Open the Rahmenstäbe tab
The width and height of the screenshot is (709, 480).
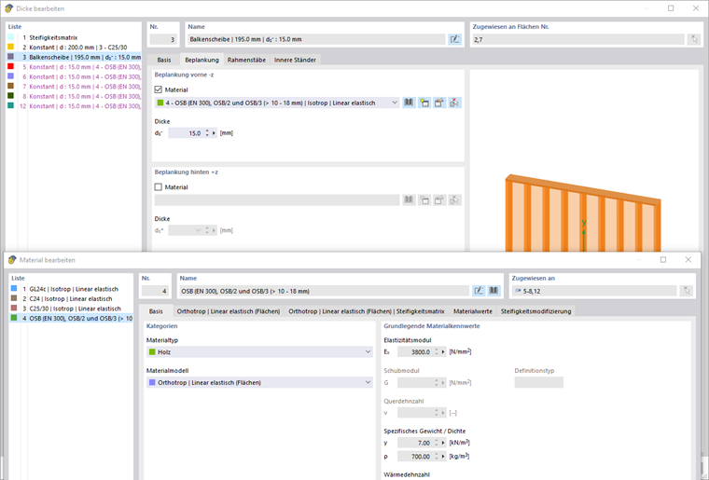[x=246, y=60]
